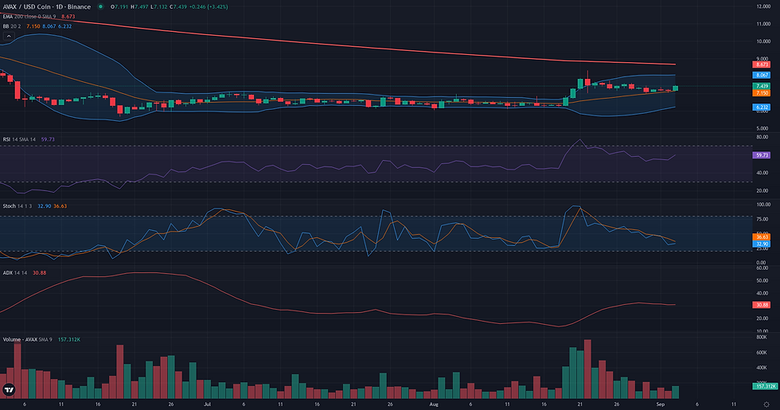Click the ADX value 30.88 in legend
Viewport: 780px width, 410px height.
tap(39, 272)
